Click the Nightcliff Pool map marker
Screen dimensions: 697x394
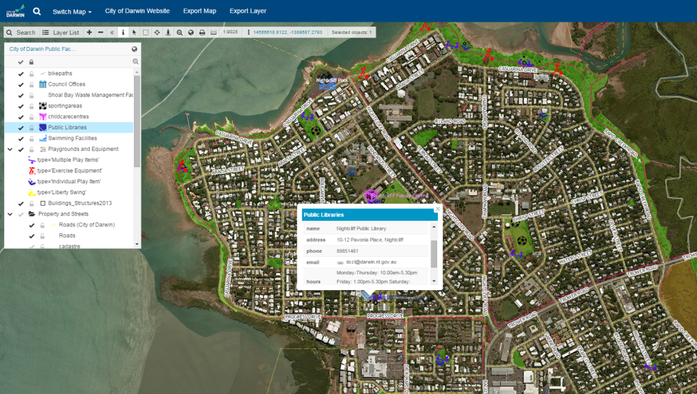[328, 84]
